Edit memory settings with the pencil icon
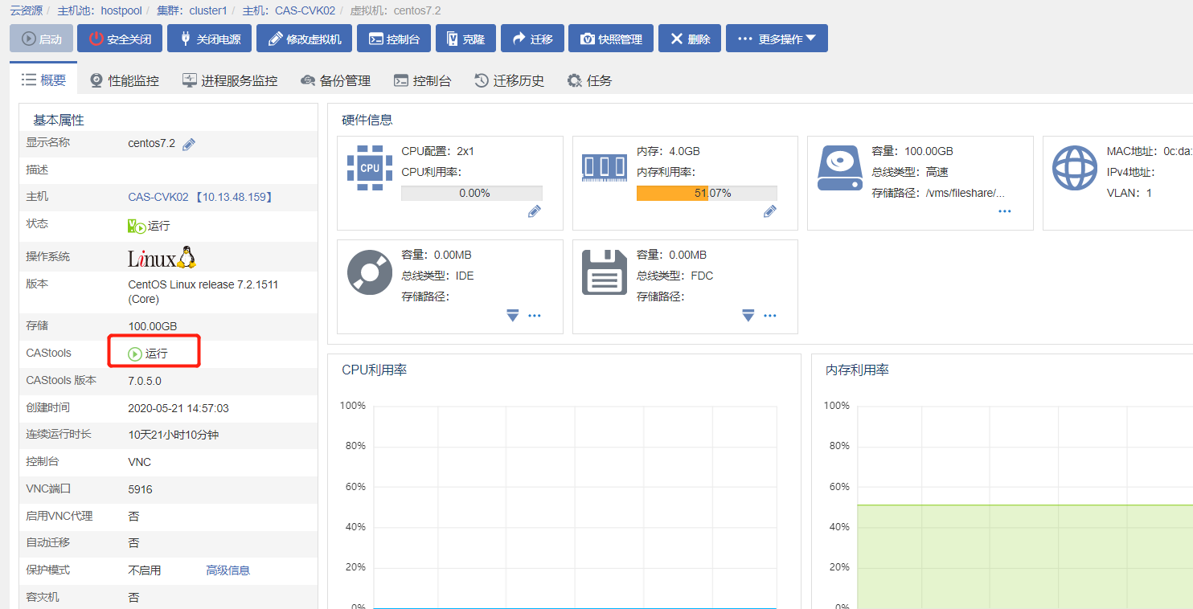The height and width of the screenshot is (609, 1193). point(770,211)
